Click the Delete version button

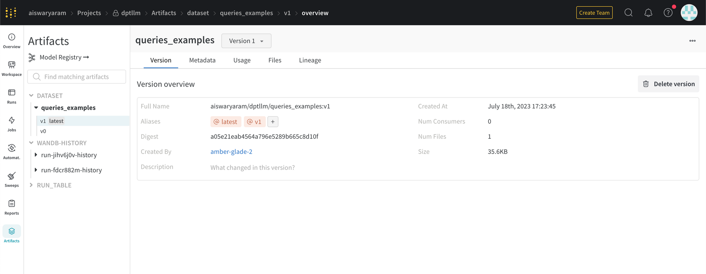tap(668, 84)
